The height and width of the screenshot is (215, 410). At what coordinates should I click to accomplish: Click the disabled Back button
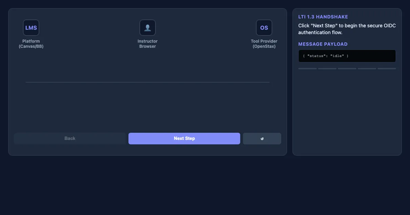(x=70, y=139)
